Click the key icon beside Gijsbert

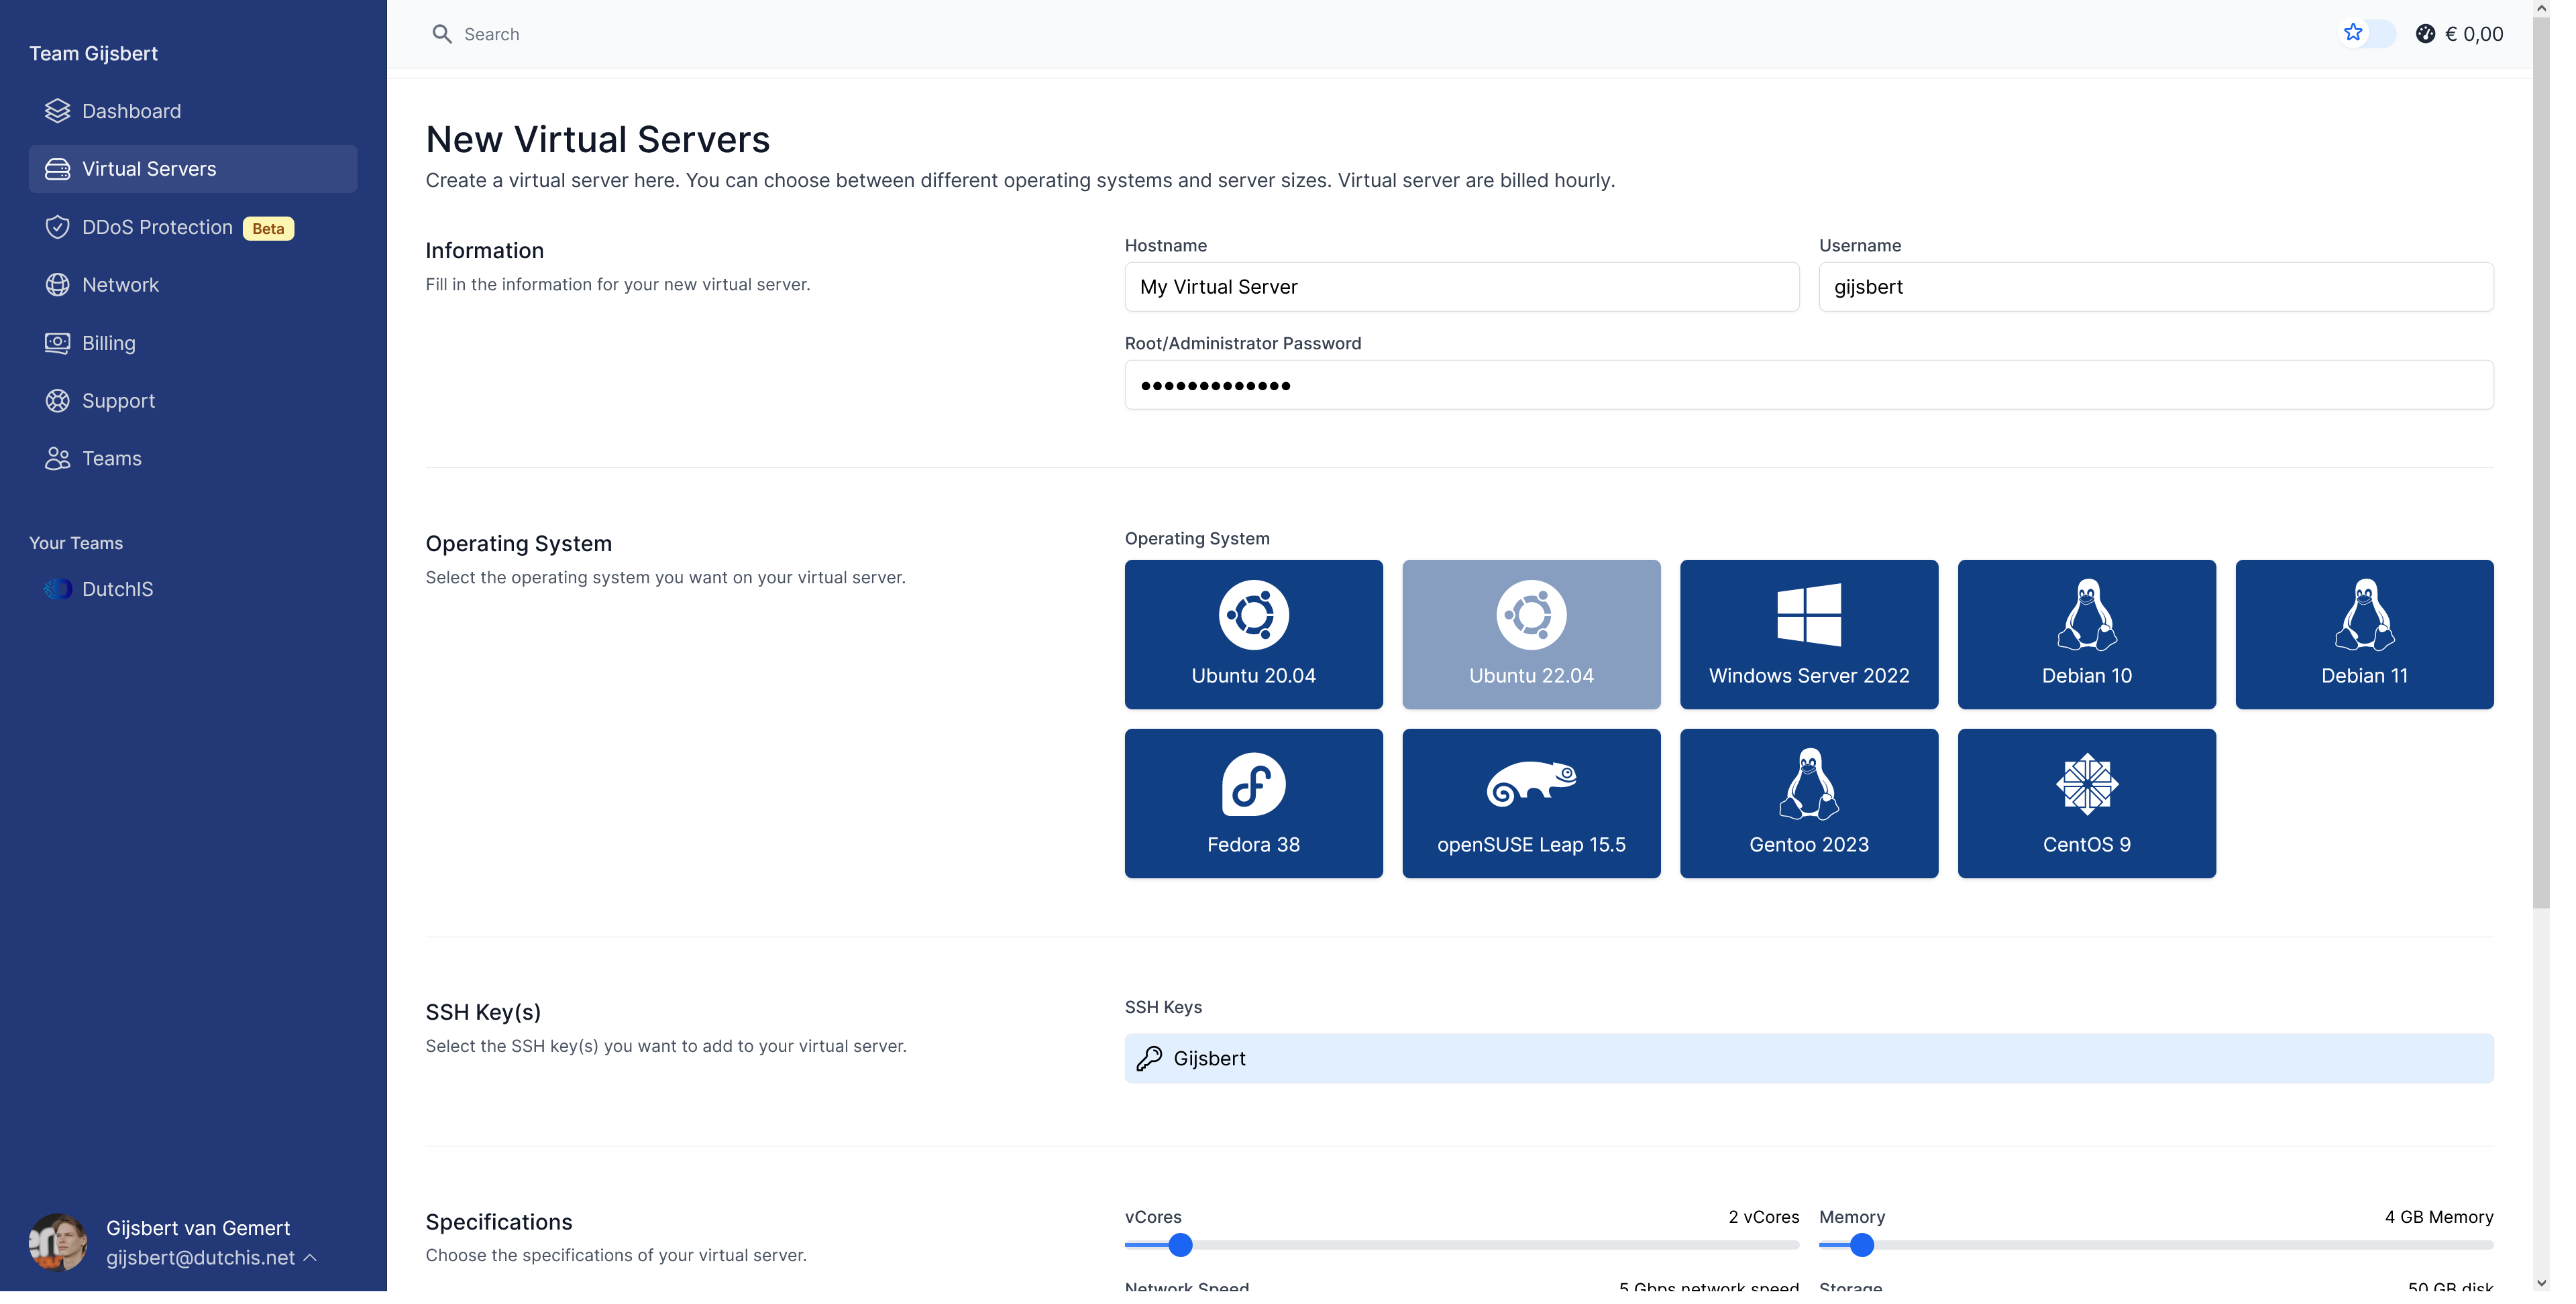(1160, 1069)
